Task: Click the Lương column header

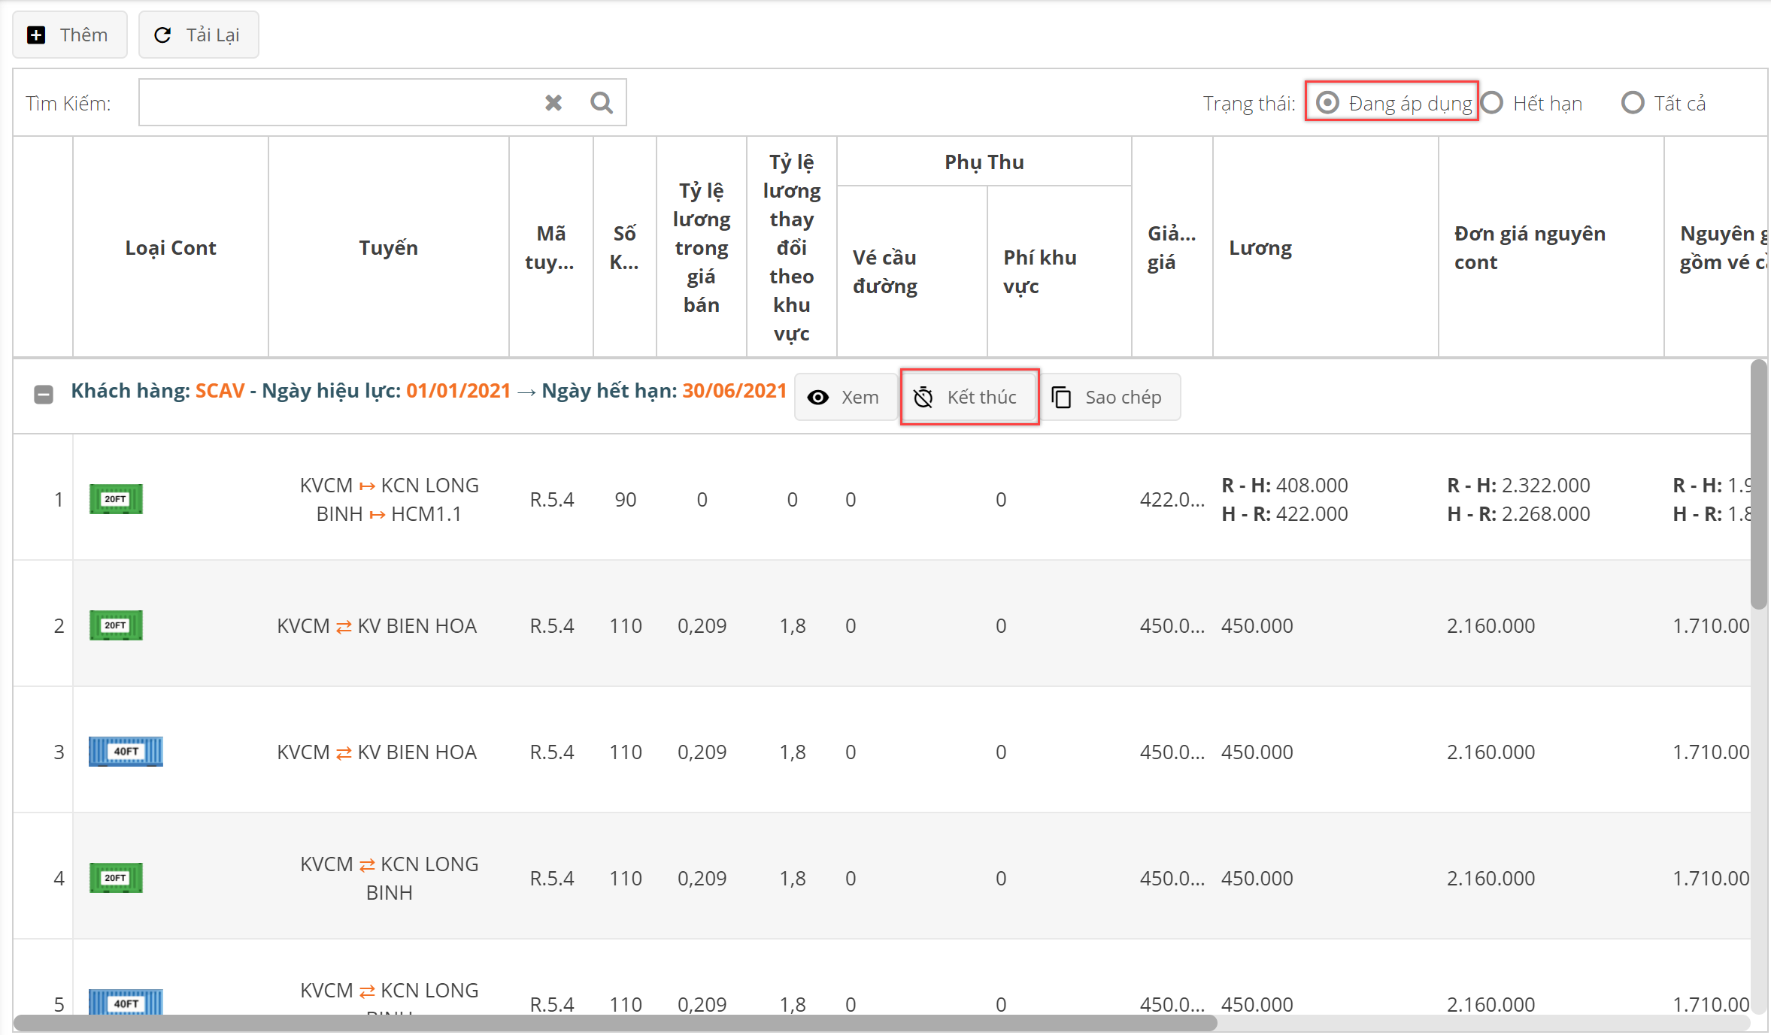Action: [x=1260, y=248]
